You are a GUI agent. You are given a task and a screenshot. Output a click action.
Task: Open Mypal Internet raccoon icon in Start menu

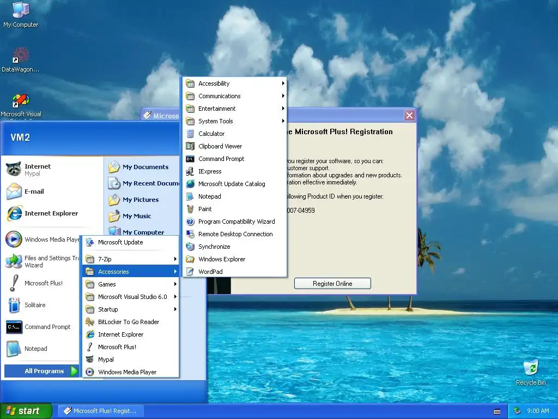click(14, 169)
